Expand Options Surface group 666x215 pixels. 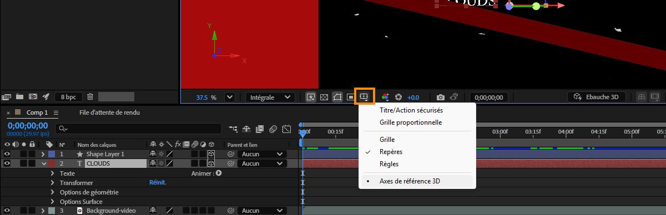[x=53, y=201]
